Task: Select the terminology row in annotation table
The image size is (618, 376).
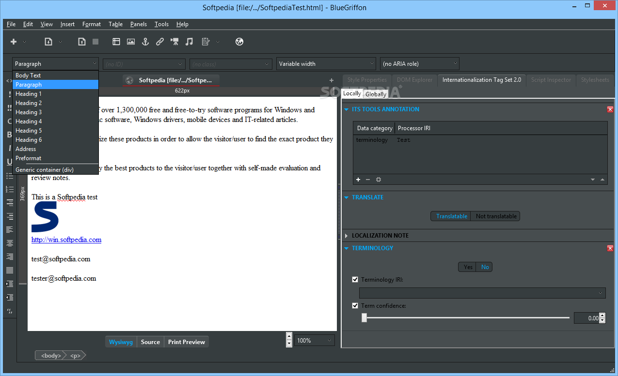Action: tap(480, 140)
